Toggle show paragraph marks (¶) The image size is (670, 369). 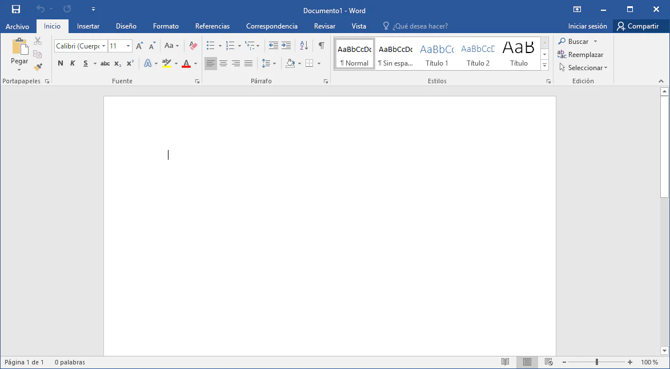321,46
